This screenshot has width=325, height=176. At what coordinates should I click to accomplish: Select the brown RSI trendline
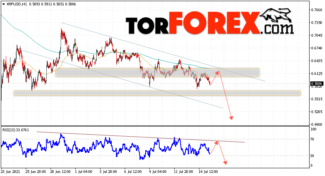(x=141, y=137)
